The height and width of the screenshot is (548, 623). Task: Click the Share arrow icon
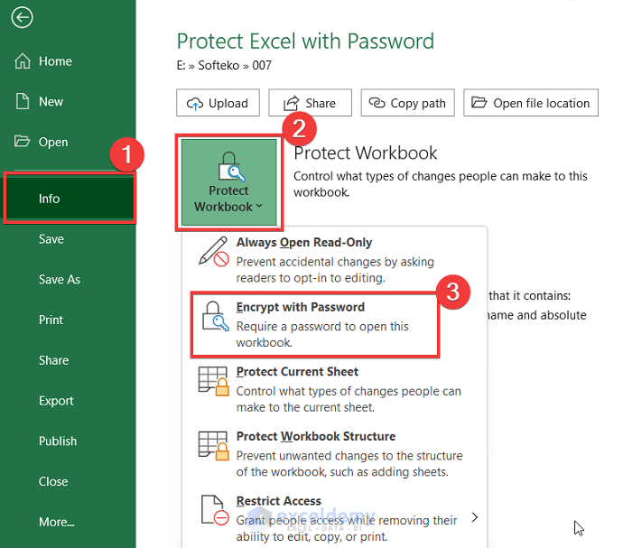click(x=292, y=103)
